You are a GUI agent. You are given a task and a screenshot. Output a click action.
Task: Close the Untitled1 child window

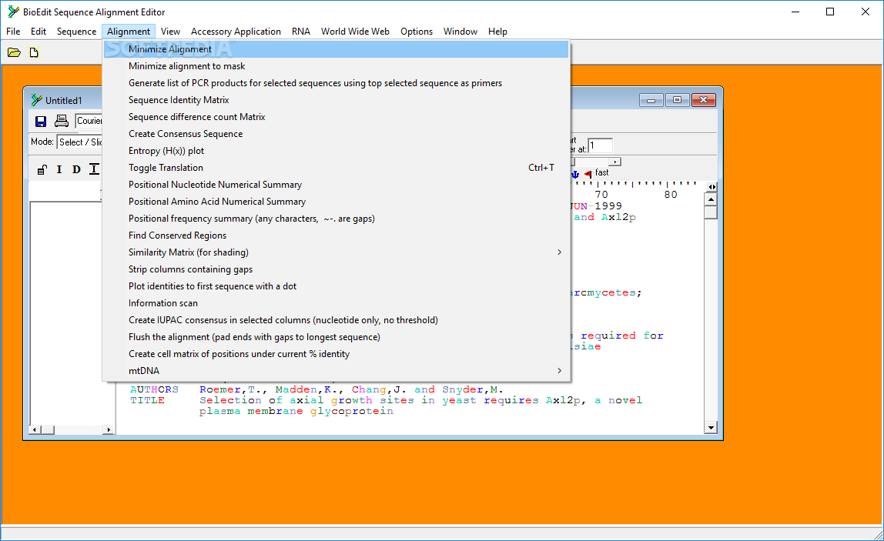pos(704,100)
